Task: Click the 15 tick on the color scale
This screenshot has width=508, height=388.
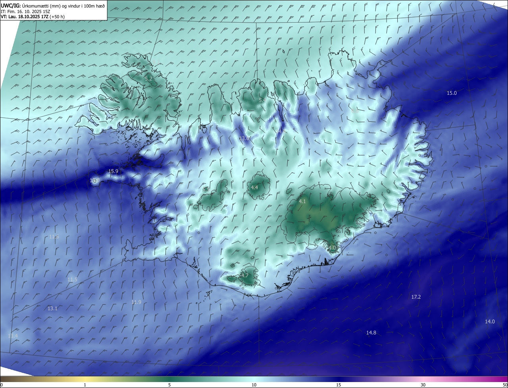Action: point(339,385)
